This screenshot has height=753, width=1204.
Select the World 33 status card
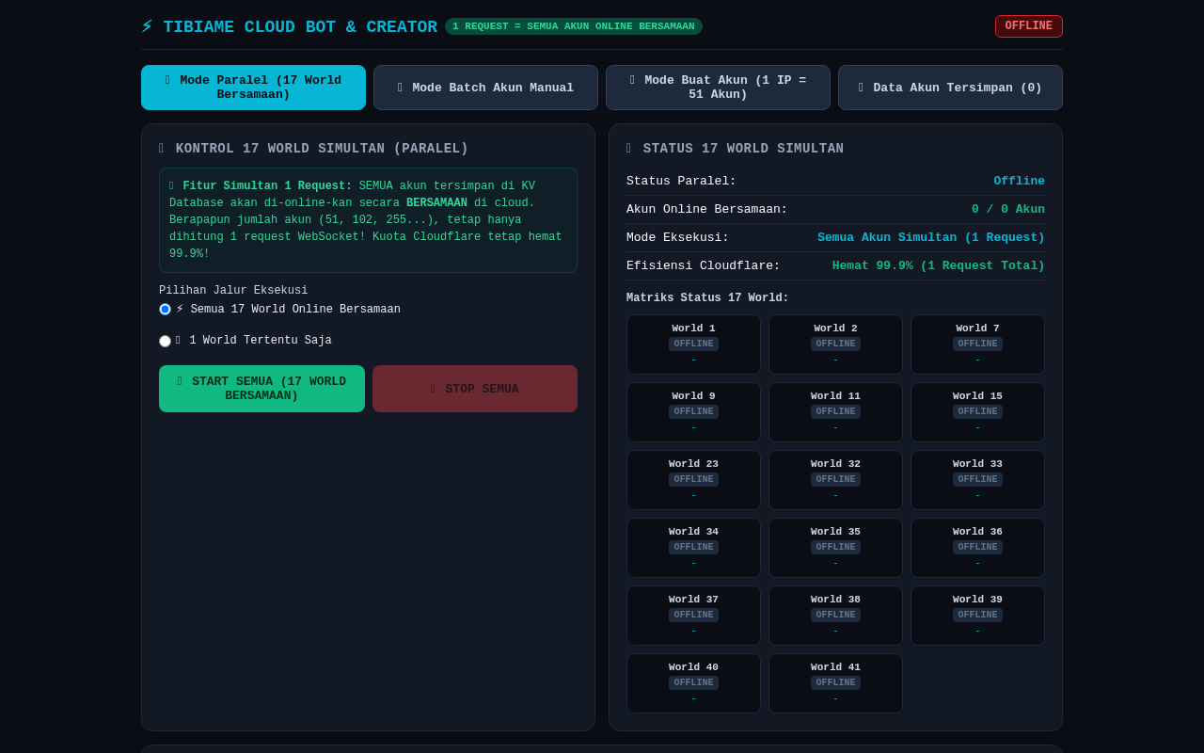tap(977, 480)
